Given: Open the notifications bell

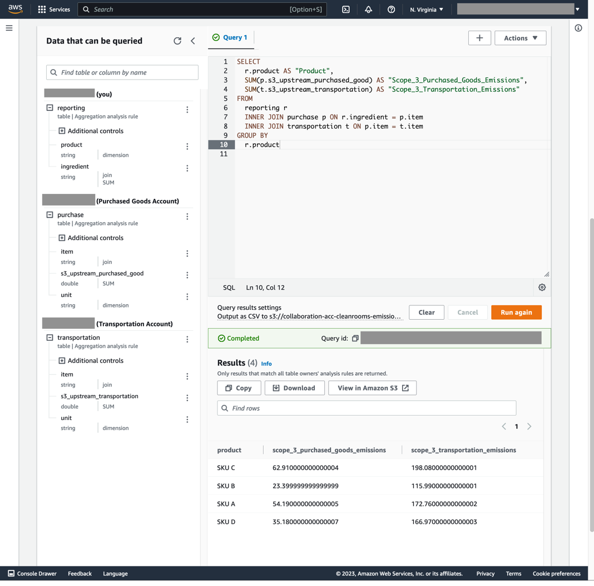Looking at the screenshot, I should coord(368,9).
